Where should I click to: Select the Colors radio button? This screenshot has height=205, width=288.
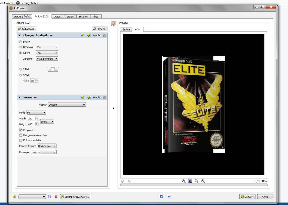click(20, 53)
